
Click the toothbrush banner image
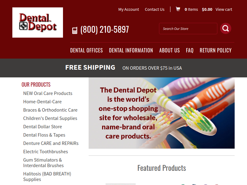coord(161,113)
